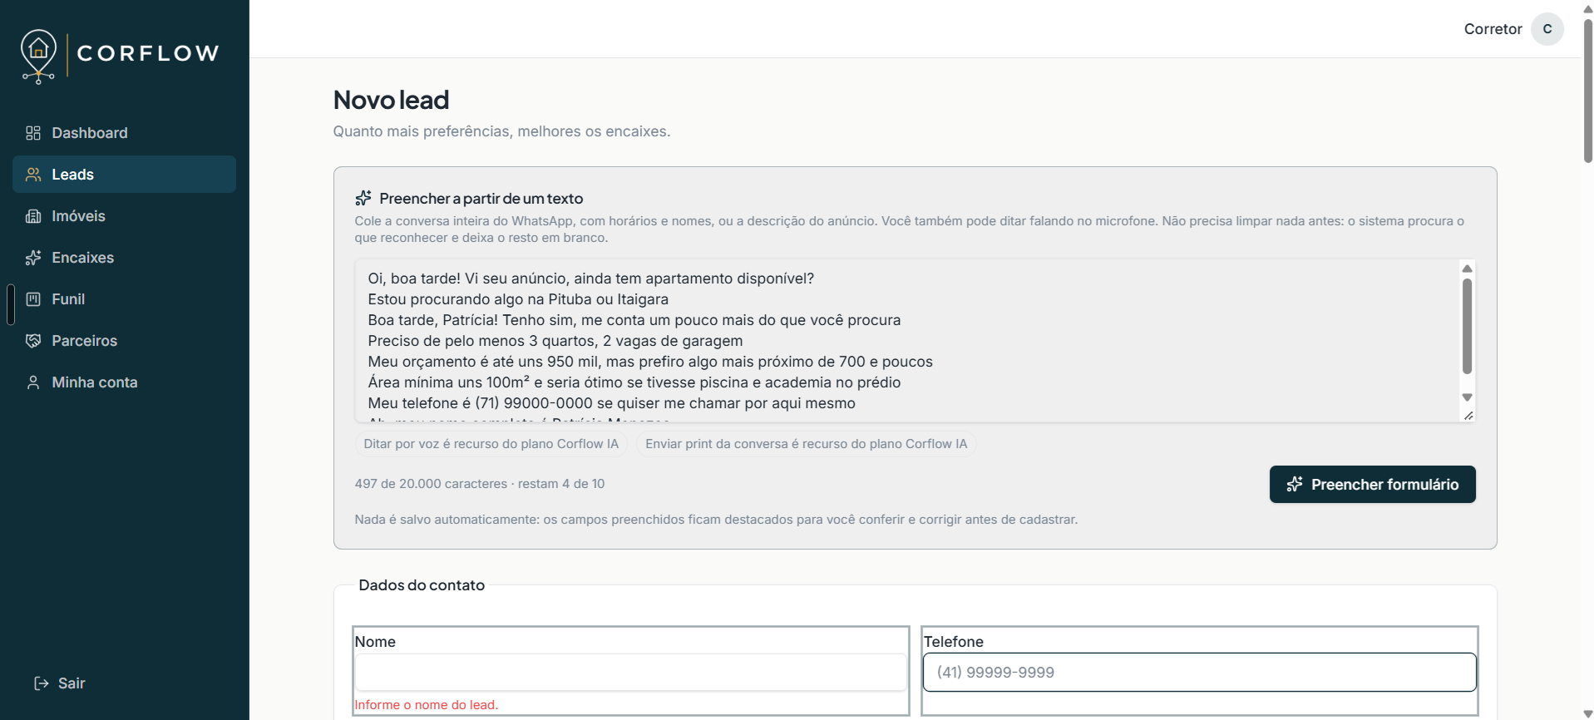
Task: Click the main page scrollbar thumb
Action: click(x=1587, y=90)
